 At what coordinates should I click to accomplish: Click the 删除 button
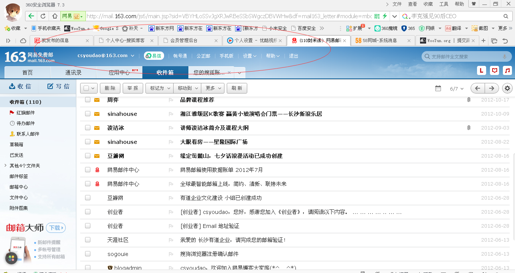point(110,88)
